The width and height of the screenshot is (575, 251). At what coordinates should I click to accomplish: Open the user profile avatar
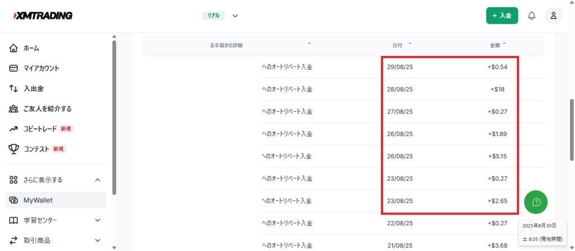coord(553,16)
